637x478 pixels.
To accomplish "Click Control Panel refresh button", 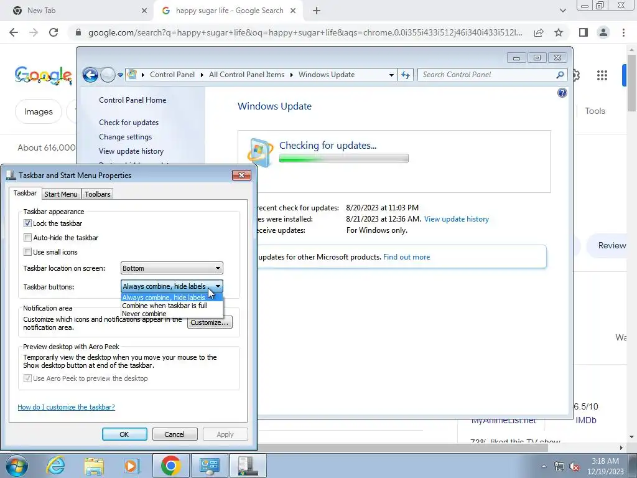I will tap(406, 75).
